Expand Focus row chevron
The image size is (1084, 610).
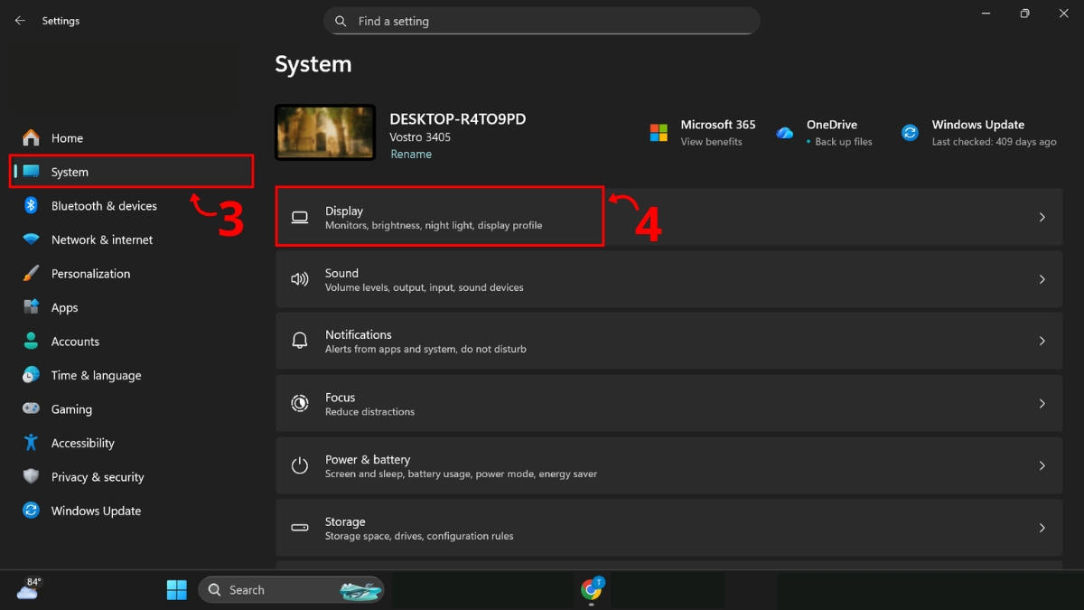[x=1042, y=403]
